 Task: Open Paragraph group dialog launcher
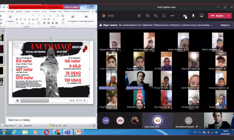coord(65,27)
